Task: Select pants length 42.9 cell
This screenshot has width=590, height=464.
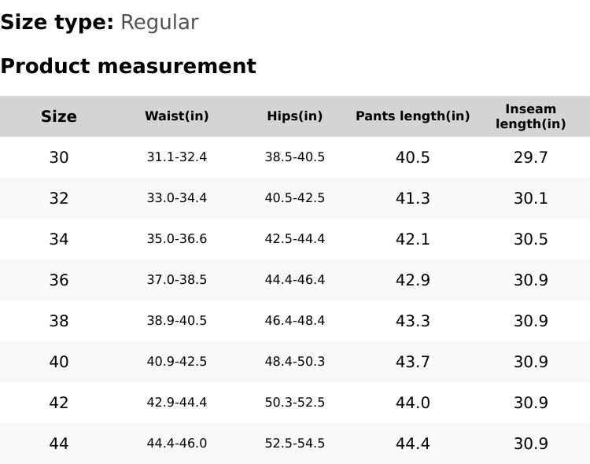Action: click(413, 280)
